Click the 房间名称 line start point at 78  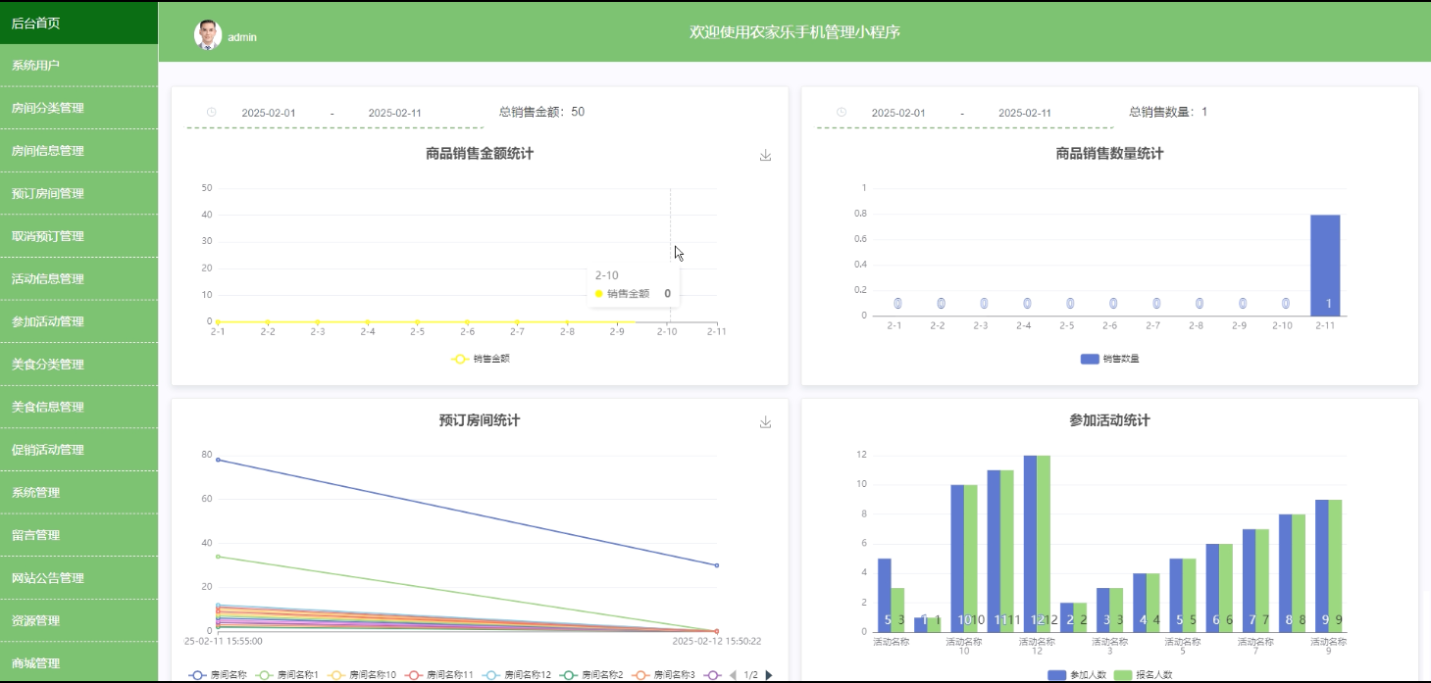coord(218,460)
